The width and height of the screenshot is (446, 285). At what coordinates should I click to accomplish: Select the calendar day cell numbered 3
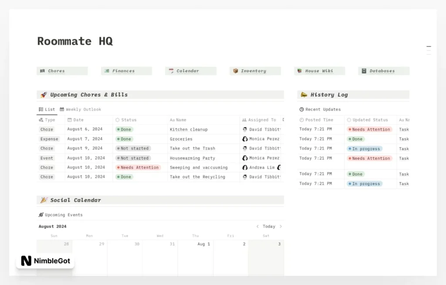click(266, 258)
